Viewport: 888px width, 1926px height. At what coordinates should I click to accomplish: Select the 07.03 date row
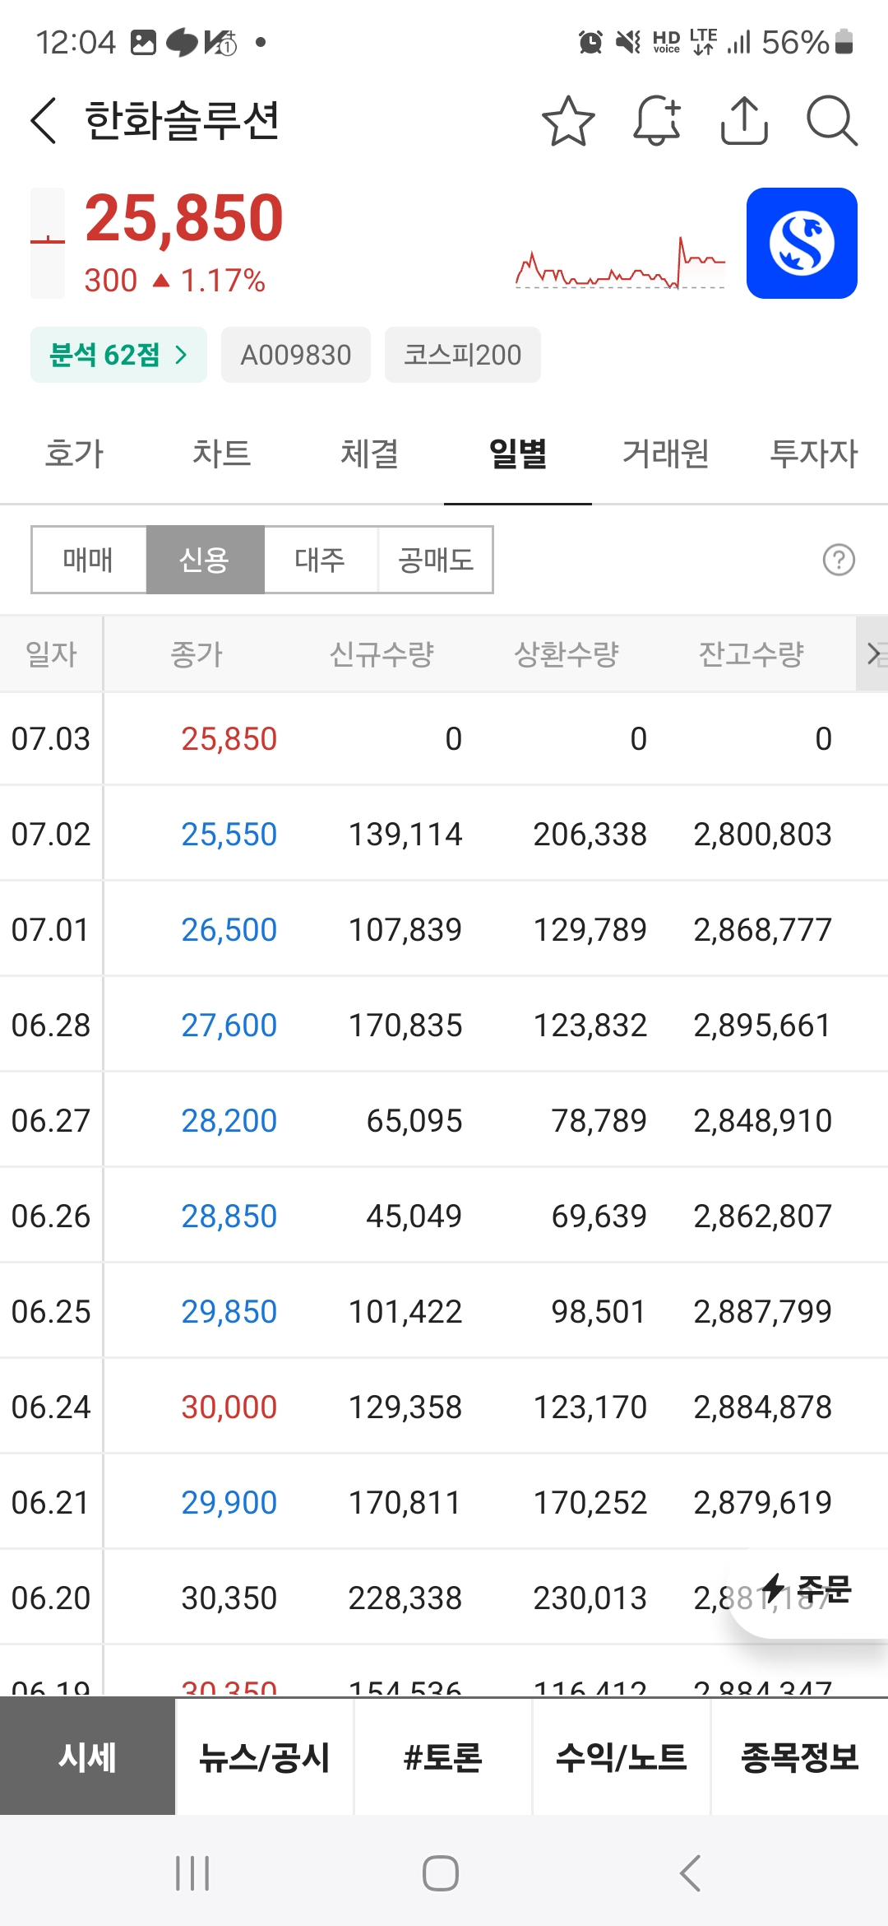pos(444,739)
